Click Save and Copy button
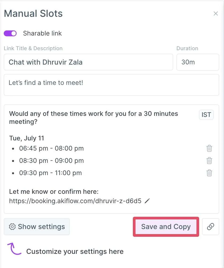The width and height of the screenshot is (224, 268). pyautogui.click(x=166, y=227)
